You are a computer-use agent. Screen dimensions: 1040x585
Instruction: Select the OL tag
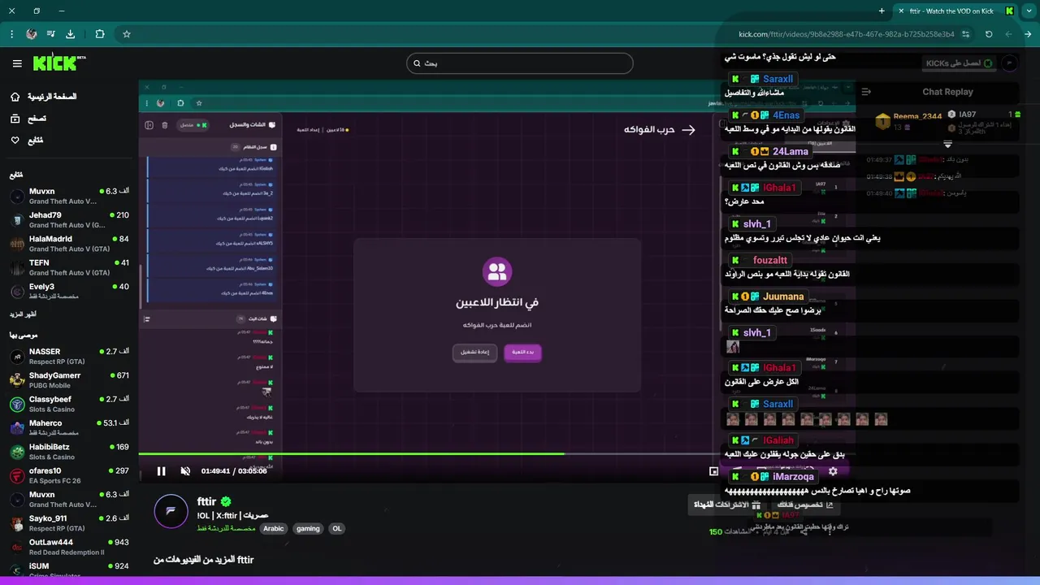point(336,528)
